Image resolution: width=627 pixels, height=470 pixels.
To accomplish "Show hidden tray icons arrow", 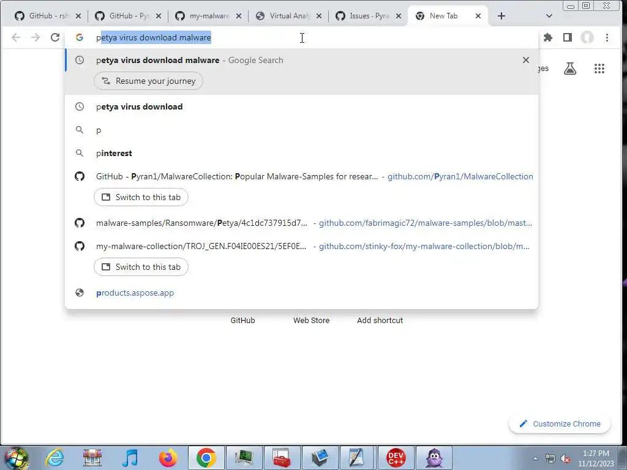I will (x=535, y=458).
